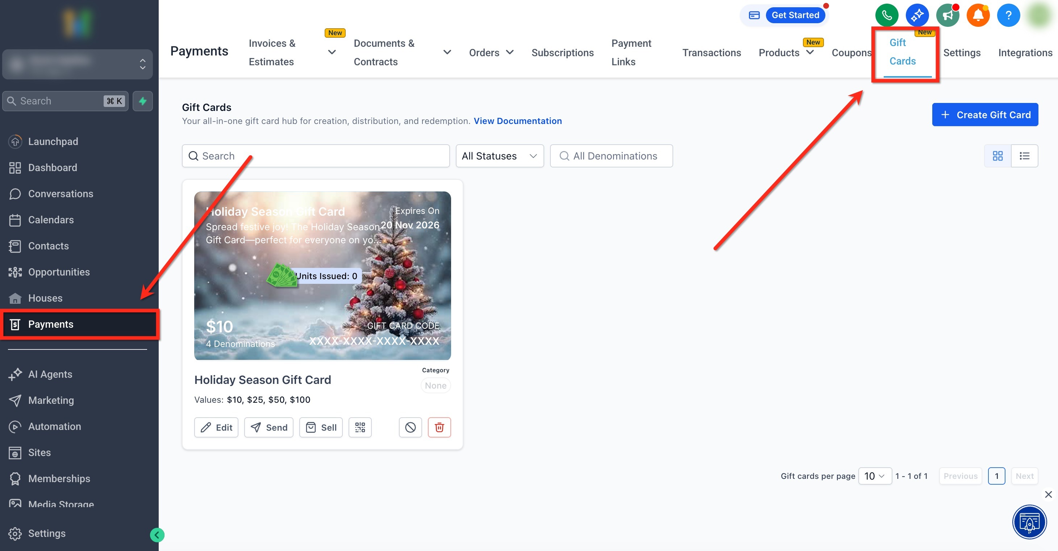Expand the Invoices & Estimates menu
The image size is (1058, 551).
click(x=332, y=52)
